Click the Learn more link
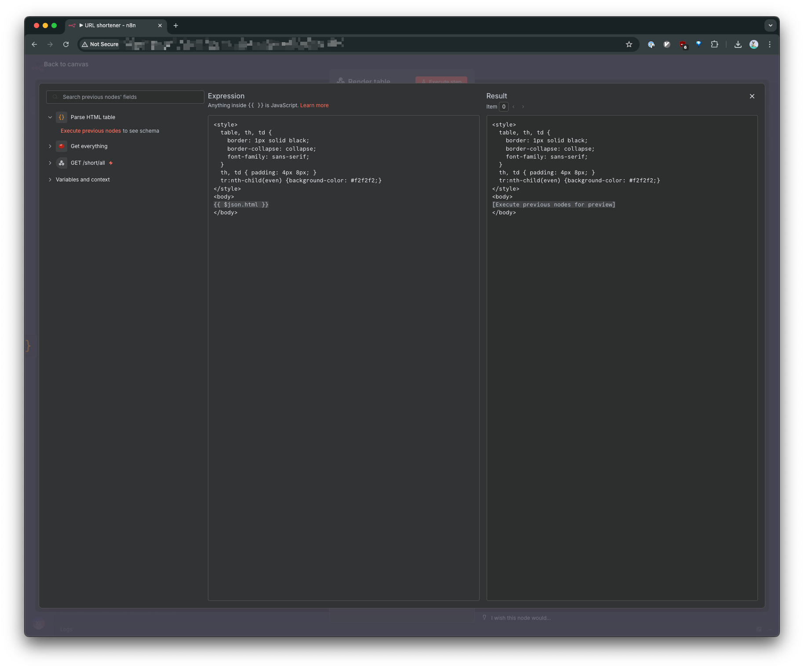 point(314,105)
